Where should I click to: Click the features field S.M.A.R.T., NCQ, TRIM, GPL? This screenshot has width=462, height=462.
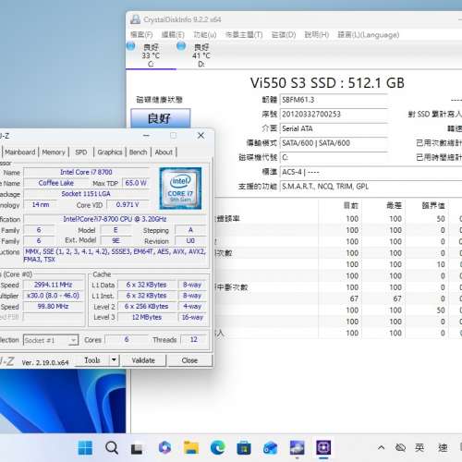[371, 187]
